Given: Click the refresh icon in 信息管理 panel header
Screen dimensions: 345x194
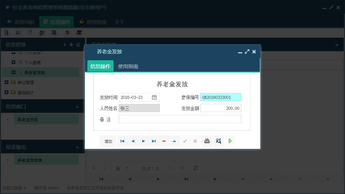Looking at the screenshot, I should click(78, 45).
